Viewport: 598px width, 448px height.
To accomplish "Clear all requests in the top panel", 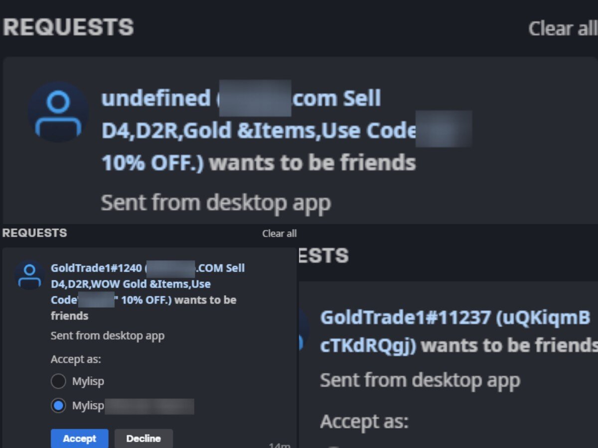I will click(x=562, y=28).
